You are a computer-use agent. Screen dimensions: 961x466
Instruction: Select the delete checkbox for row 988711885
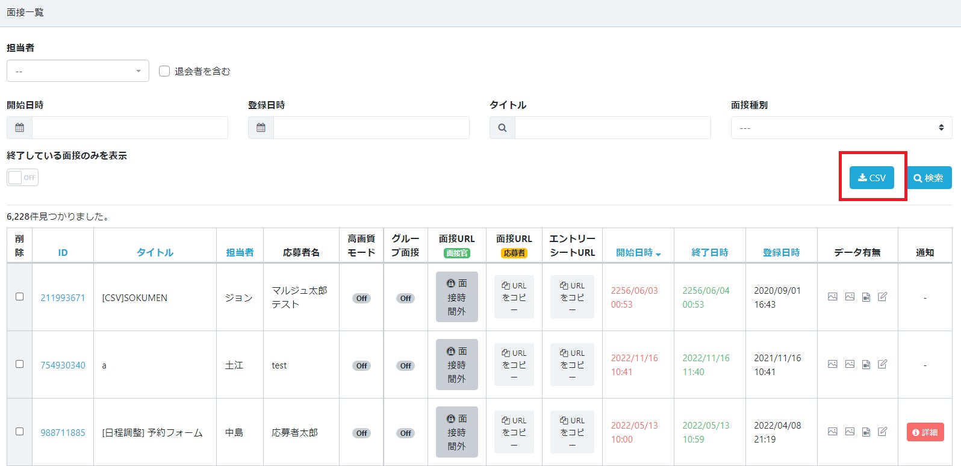(x=19, y=432)
